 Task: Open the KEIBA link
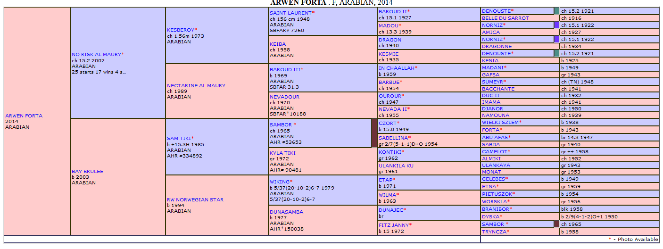click(x=278, y=44)
